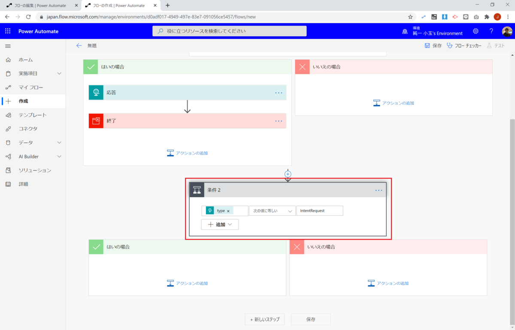Add action in lower いいえの場合 branch
The width and height of the screenshot is (515, 330).
coord(388,283)
